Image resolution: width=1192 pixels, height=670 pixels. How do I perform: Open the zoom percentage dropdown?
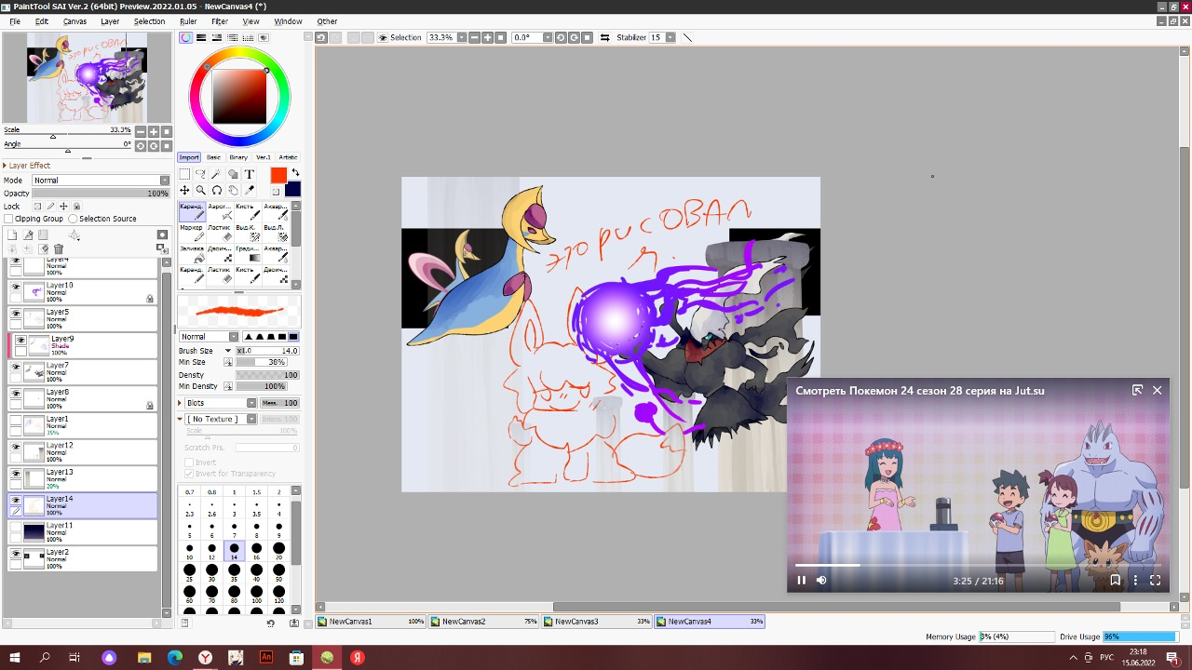[462, 37]
